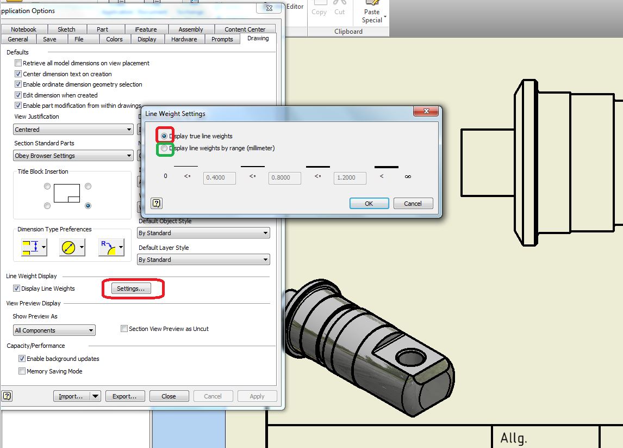Switch to the Colors tab

(x=114, y=39)
